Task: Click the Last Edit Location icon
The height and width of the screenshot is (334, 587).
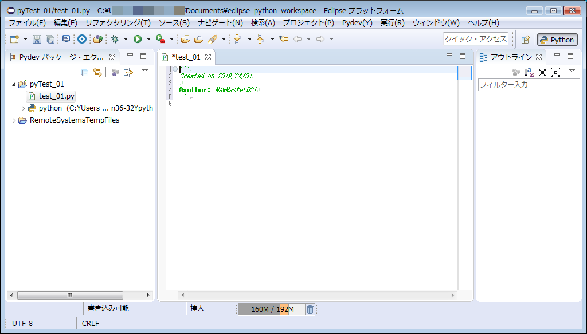Action: [284, 39]
